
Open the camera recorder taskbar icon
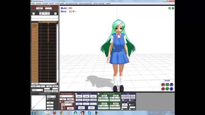pos(96,113)
